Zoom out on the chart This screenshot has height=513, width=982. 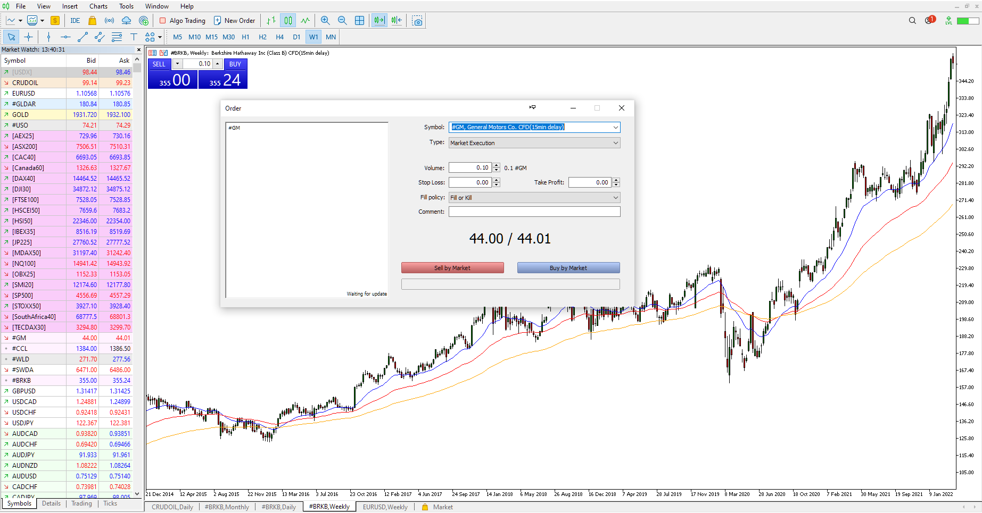[x=342, y=21]
